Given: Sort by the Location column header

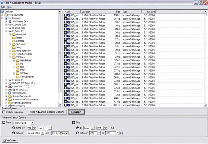Looking at the screenshot, I should pos(96,12).
